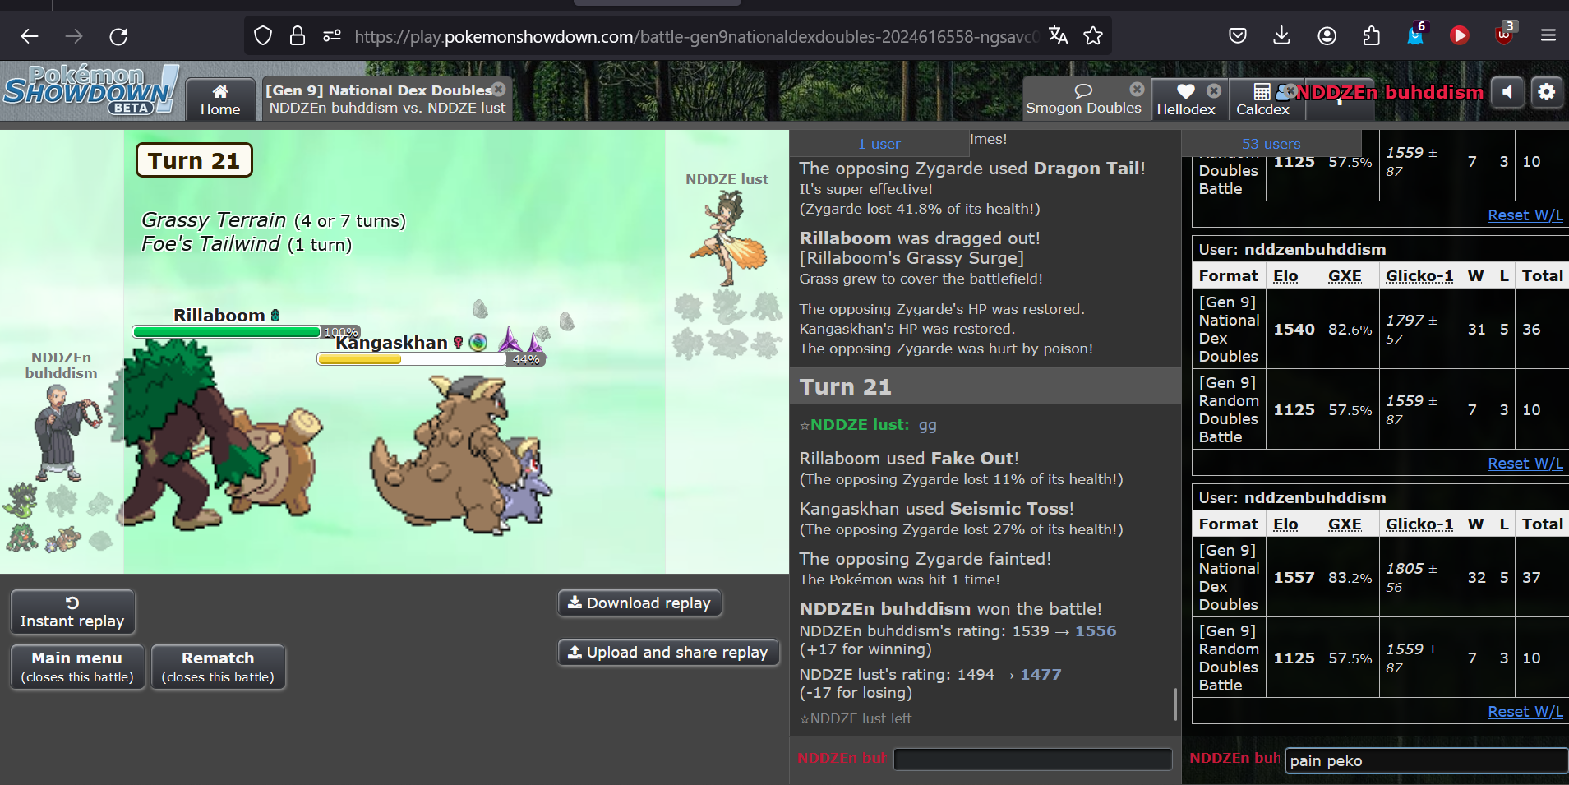Open the Firefox account icon
1569x785 pixels.
pyautogui.click(x=1327, y=36)
